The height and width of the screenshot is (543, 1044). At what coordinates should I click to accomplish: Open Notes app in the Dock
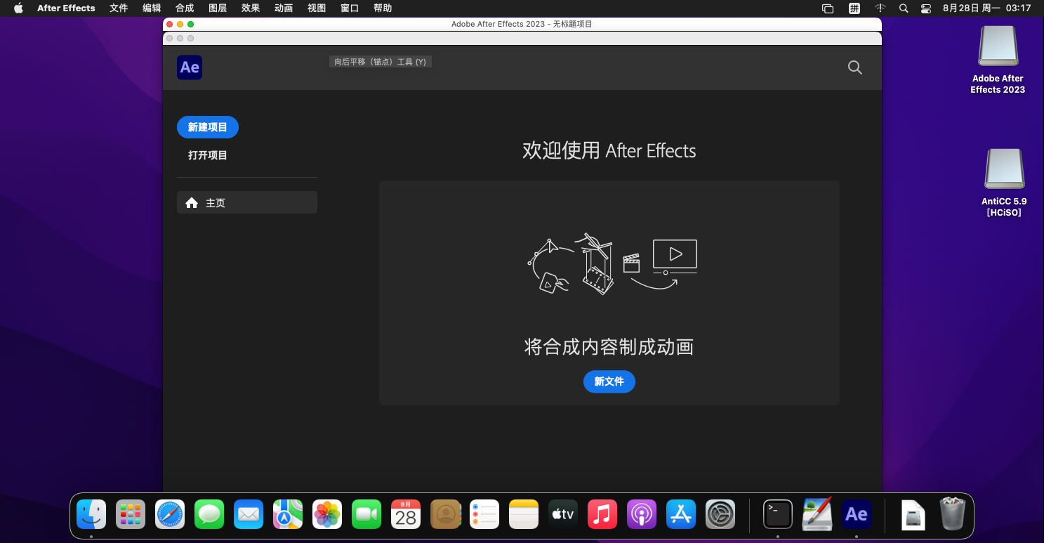click(524, 514)
